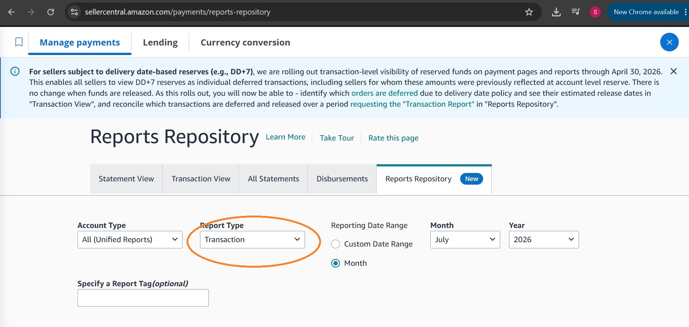Click the bookmark icon beside Manage payments
Screen dimensions: 689x327
coord(19,42)
